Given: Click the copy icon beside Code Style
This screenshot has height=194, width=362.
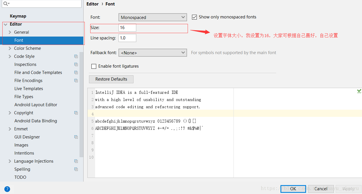Looking at the screenshot, I should coord(76,56).
